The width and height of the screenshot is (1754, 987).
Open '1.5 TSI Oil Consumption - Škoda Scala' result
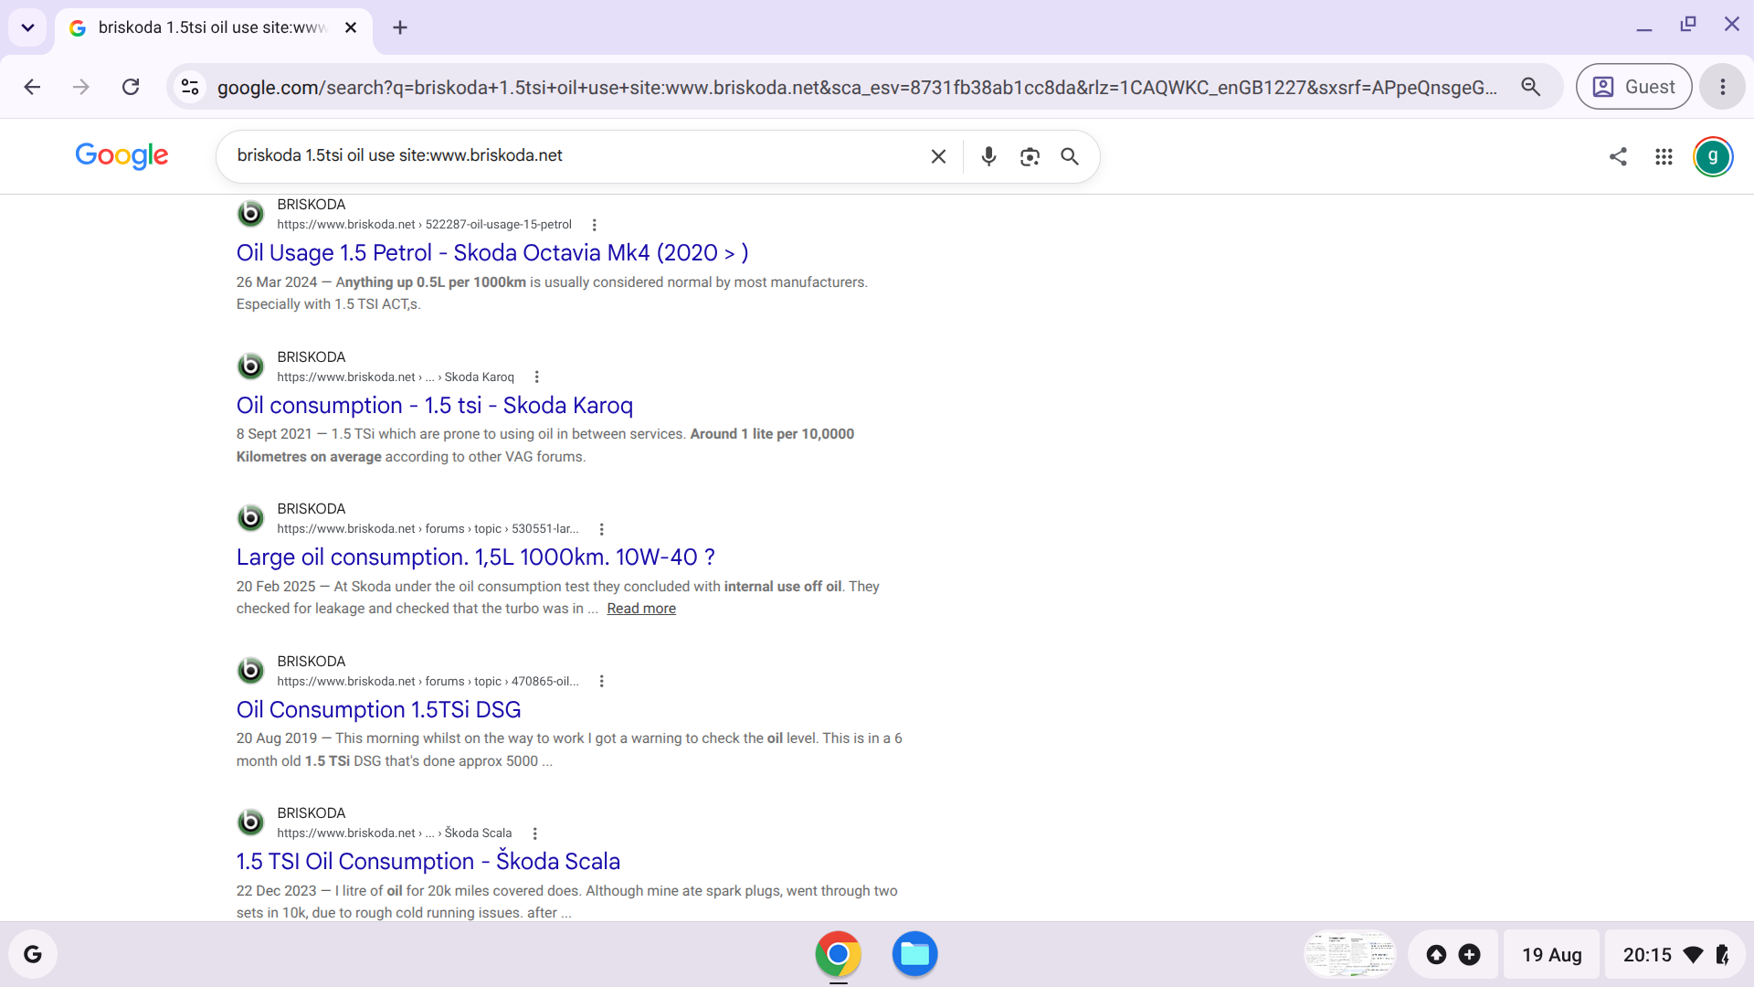point(428,862)
